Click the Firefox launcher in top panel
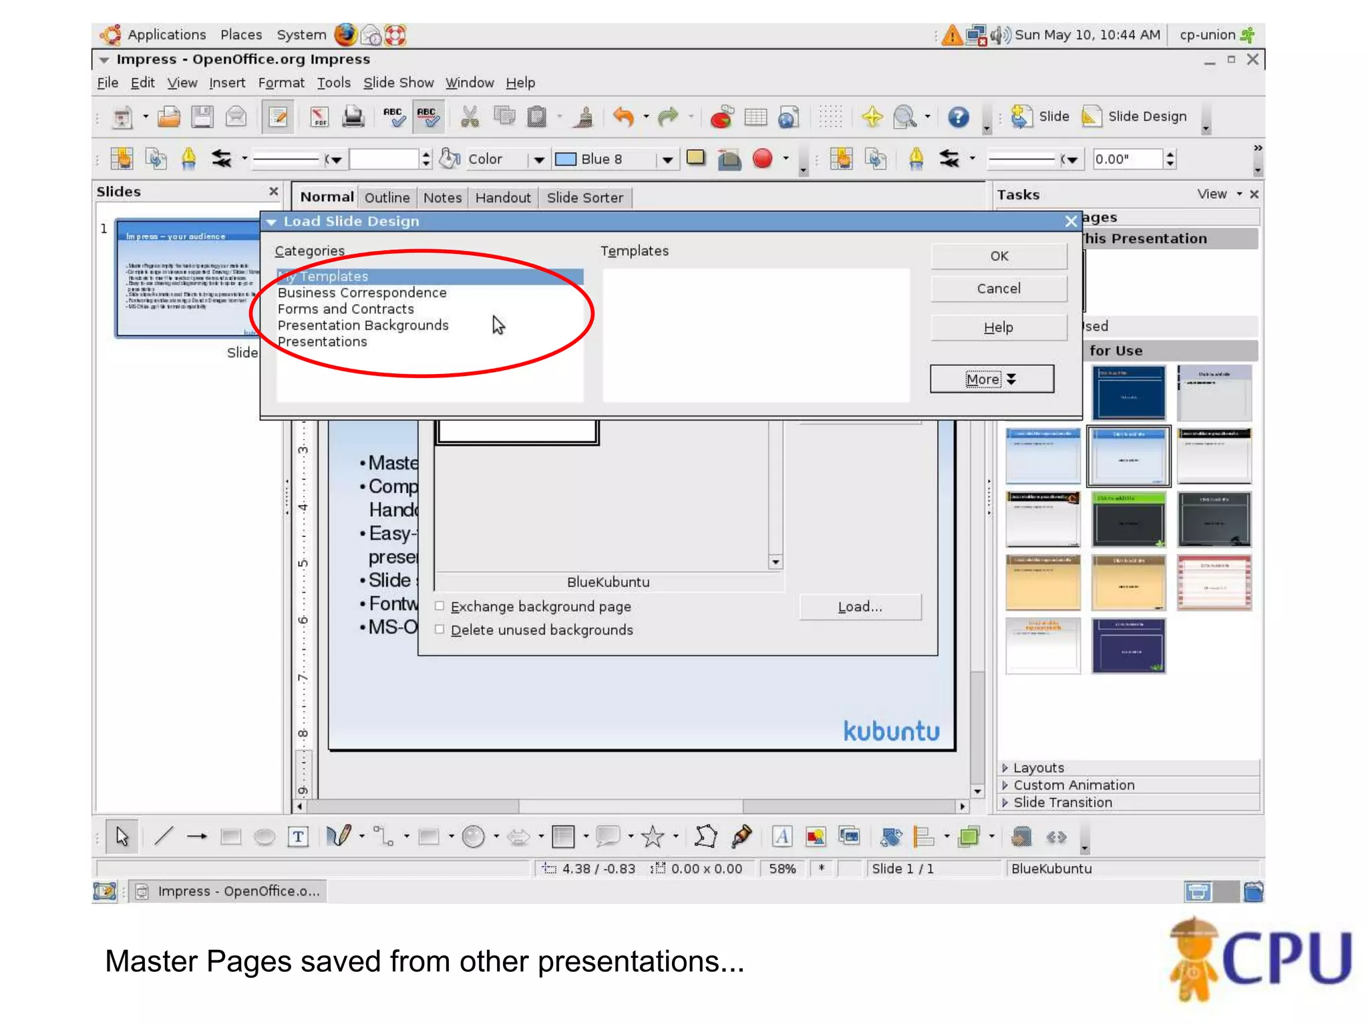Image resolution: width=1368 pixels, height=1026 pixels. 345,34
